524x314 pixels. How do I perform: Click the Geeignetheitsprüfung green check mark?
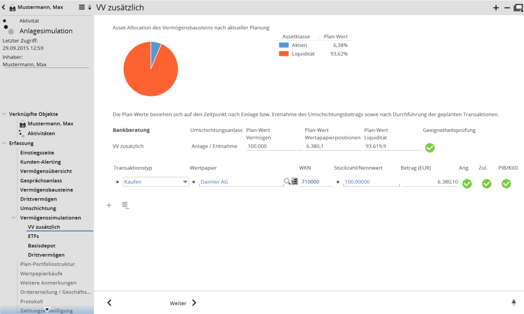point(430,148)
